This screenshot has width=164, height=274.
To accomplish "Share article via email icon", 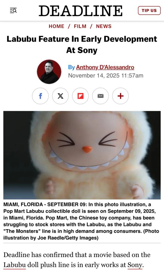I will [x=100, y=96].
